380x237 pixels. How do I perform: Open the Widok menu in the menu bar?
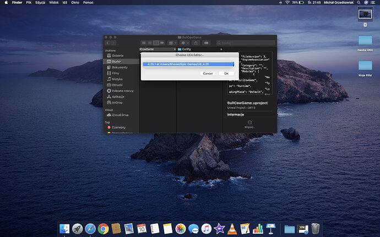55,3
